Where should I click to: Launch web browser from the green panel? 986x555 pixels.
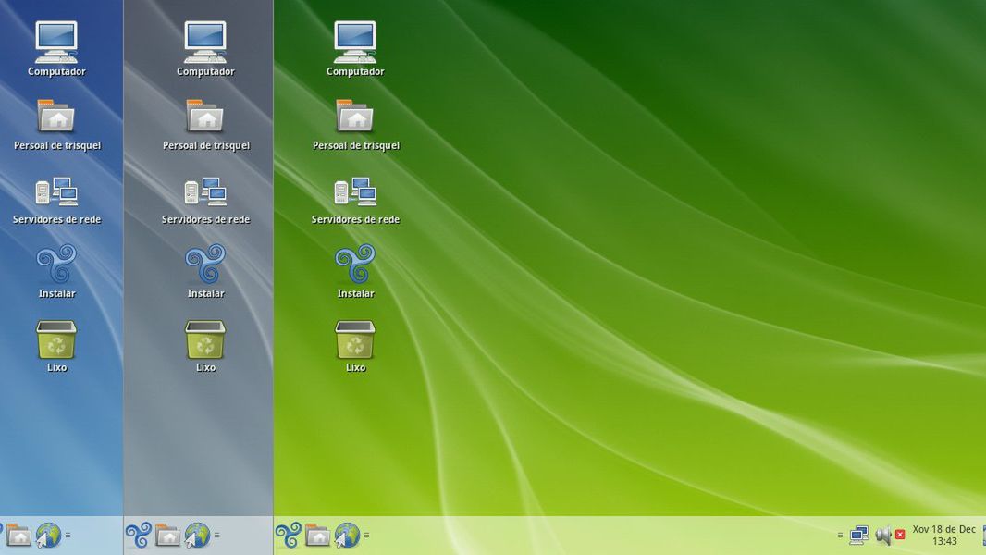347,535
